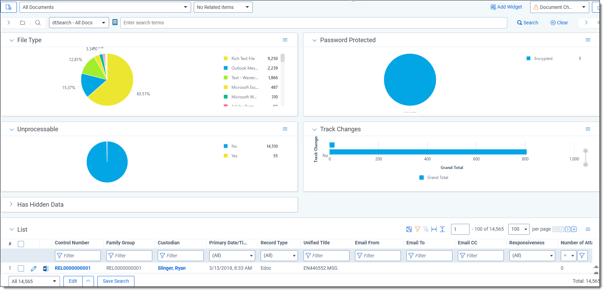The width and height of the screenshot is (605, 292).
Task: Go to the last page of results
Action: coord(574,229)
